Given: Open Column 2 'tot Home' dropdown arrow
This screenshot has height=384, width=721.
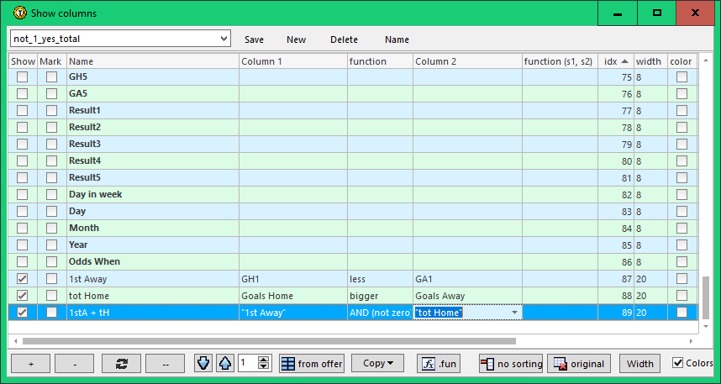Looking at the screenshot, I should [x=513, y=313].
